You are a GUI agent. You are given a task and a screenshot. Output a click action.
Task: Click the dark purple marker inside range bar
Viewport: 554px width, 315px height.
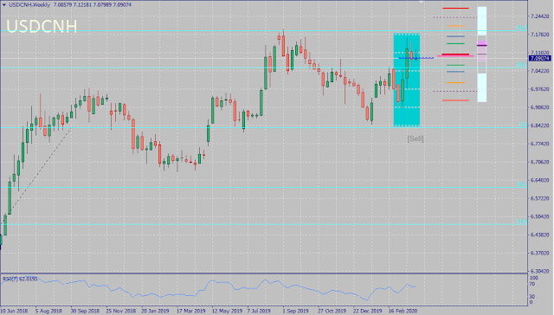coord(482,46)
